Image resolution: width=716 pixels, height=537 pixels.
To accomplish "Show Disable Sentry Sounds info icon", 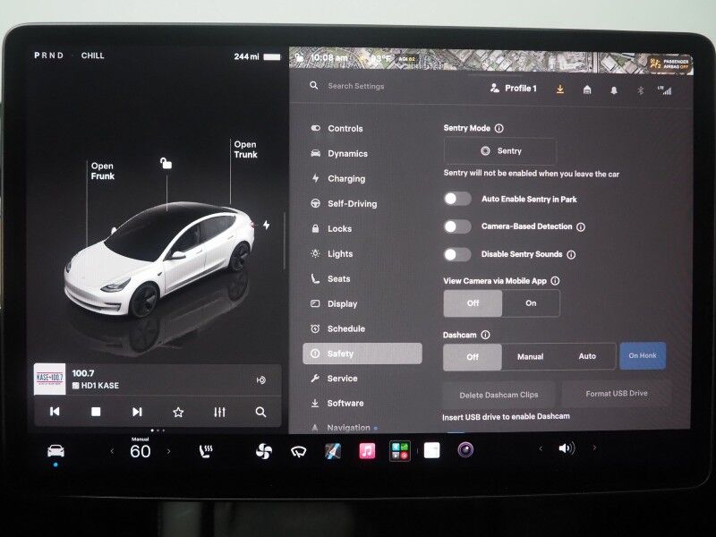I will point(571,255).
